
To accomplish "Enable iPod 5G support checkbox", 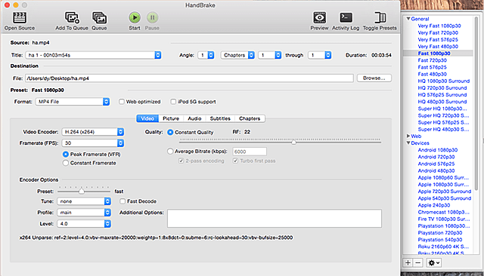I will tap(173, 102).
